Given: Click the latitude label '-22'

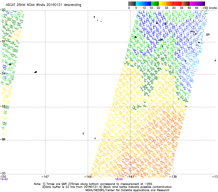Looking at the screenshot, I should [x=3, y=41].
